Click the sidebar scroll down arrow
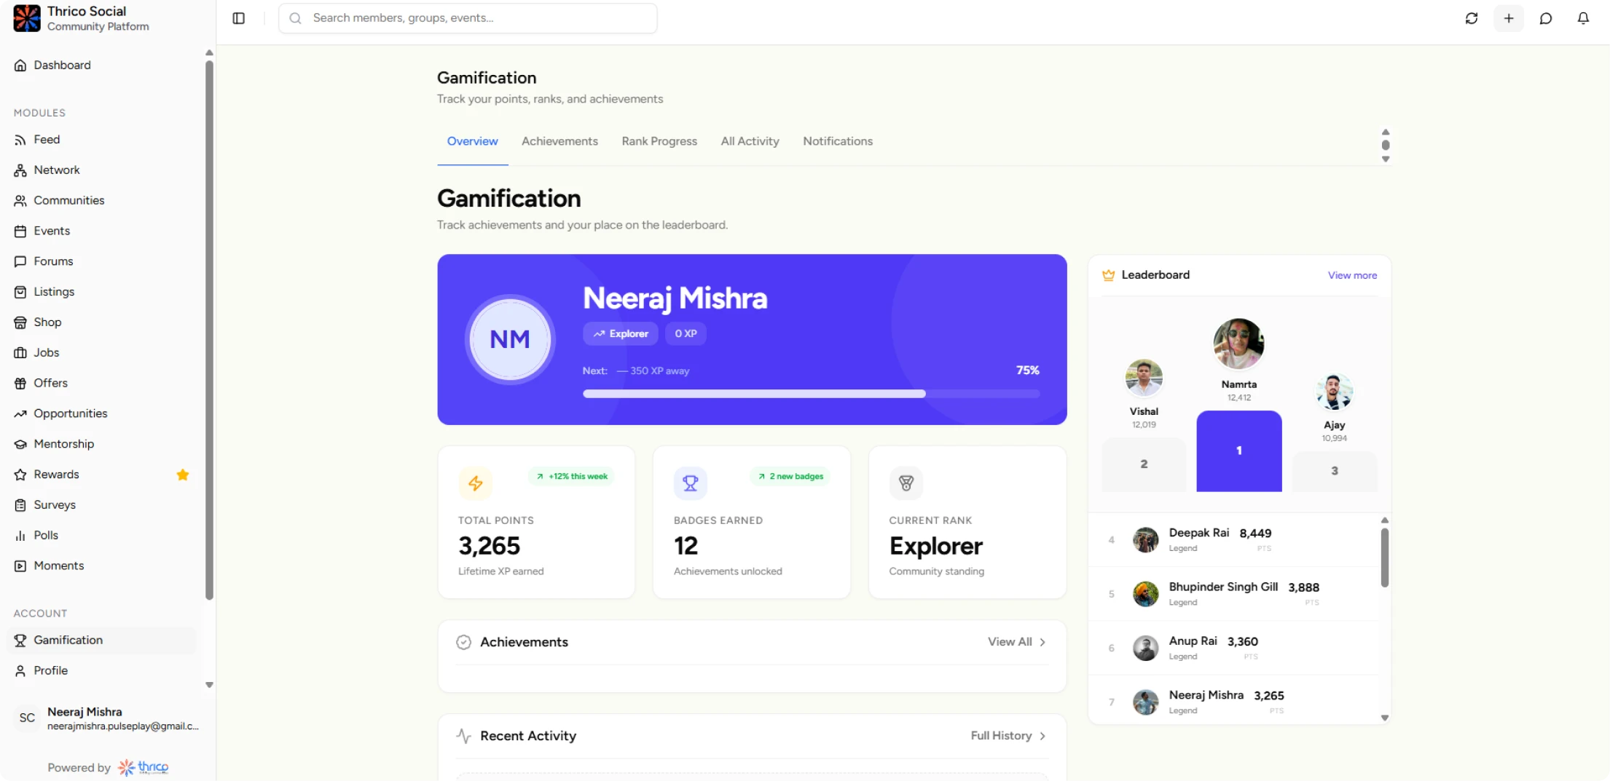Image resolution: width=1610 pixels, height=781 pixels. coord(209,685)
